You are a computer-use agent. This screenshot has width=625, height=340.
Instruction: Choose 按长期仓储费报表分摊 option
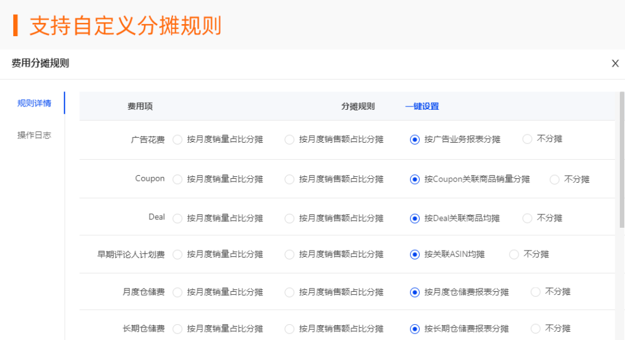point(415,329)
